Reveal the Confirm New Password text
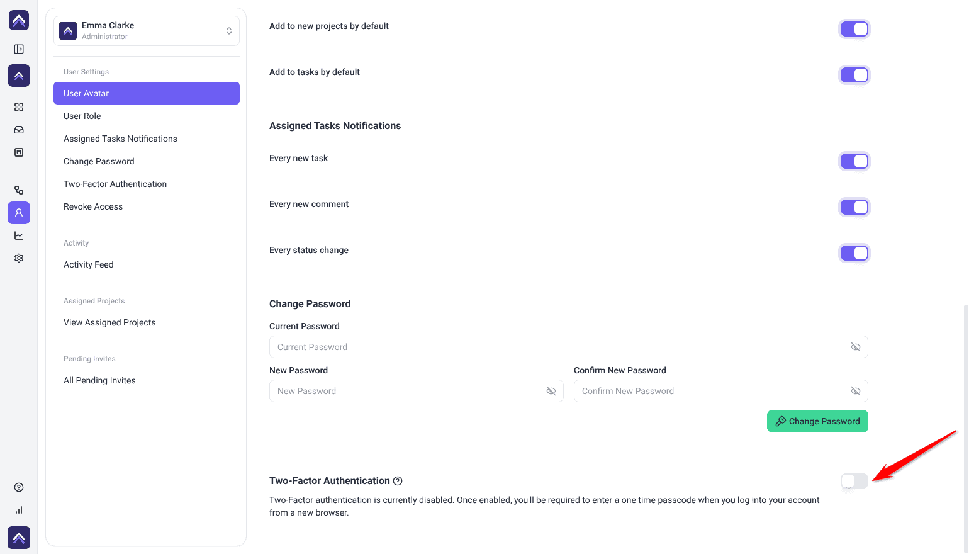969x554 pixels. (x=856, y=391)
